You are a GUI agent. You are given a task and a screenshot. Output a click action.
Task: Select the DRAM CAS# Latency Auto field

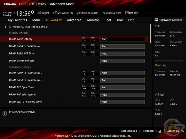coord(123,39)
